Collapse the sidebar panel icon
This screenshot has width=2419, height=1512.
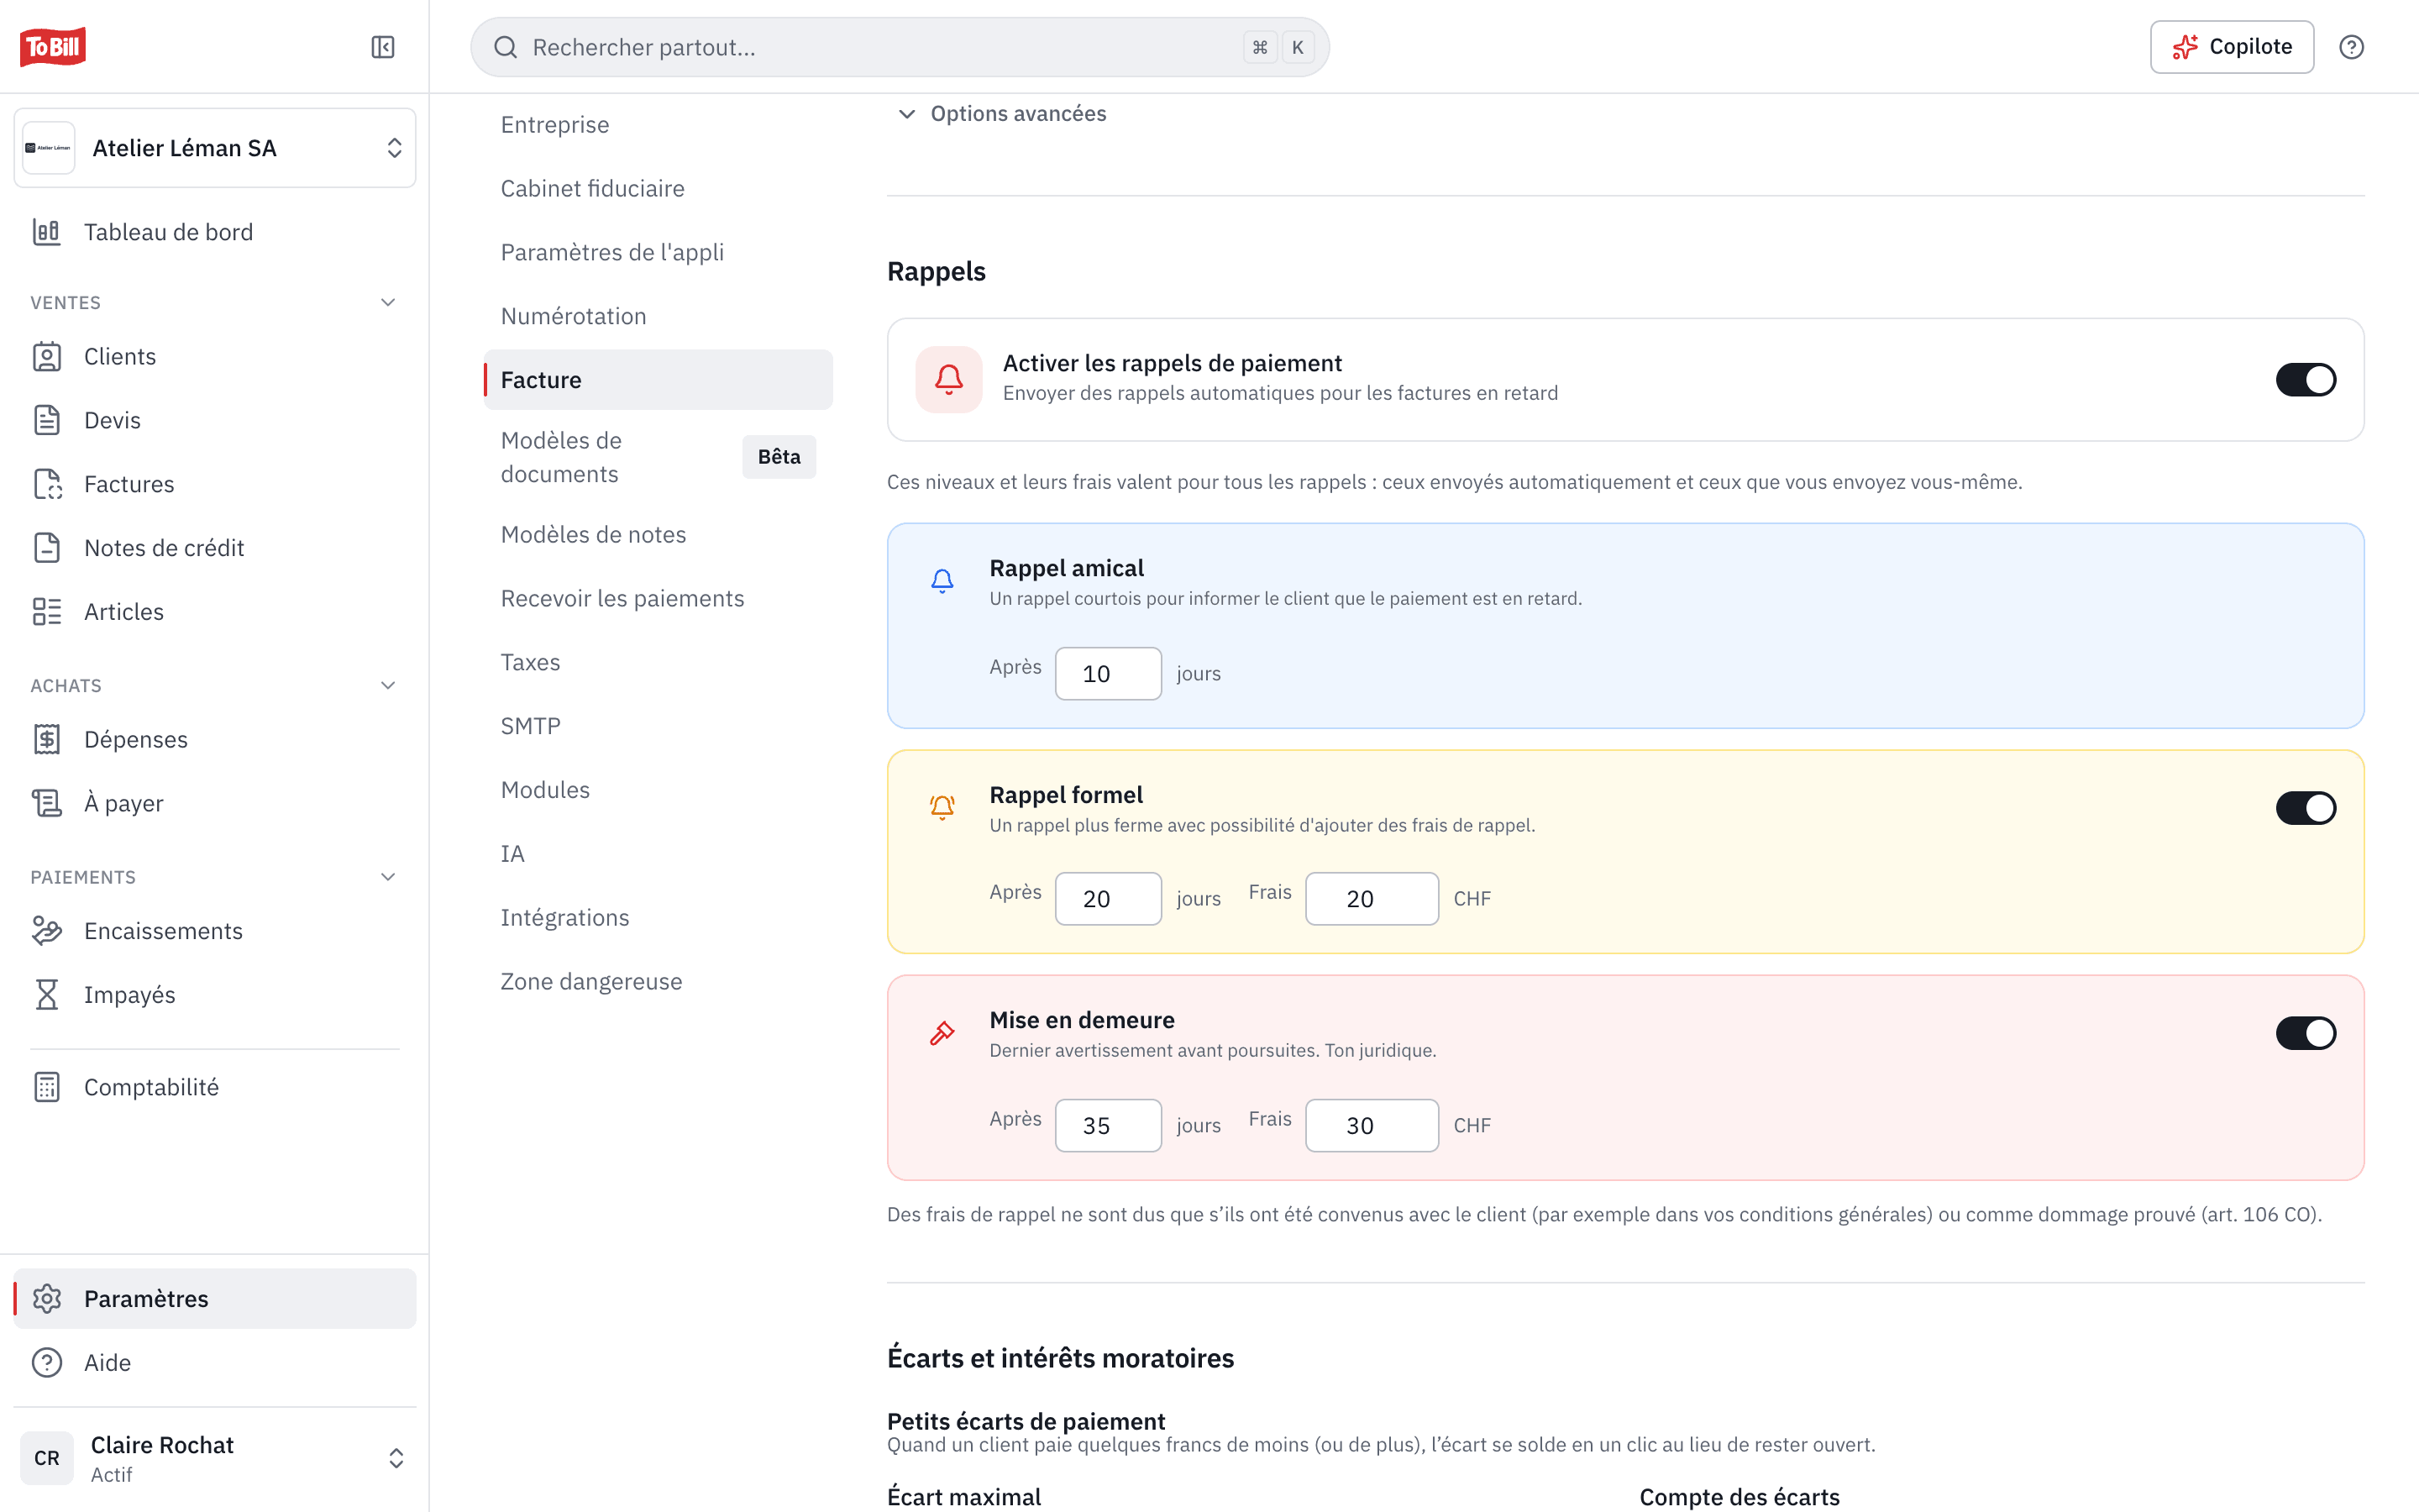pyautogui.click(x=383, y=47)
